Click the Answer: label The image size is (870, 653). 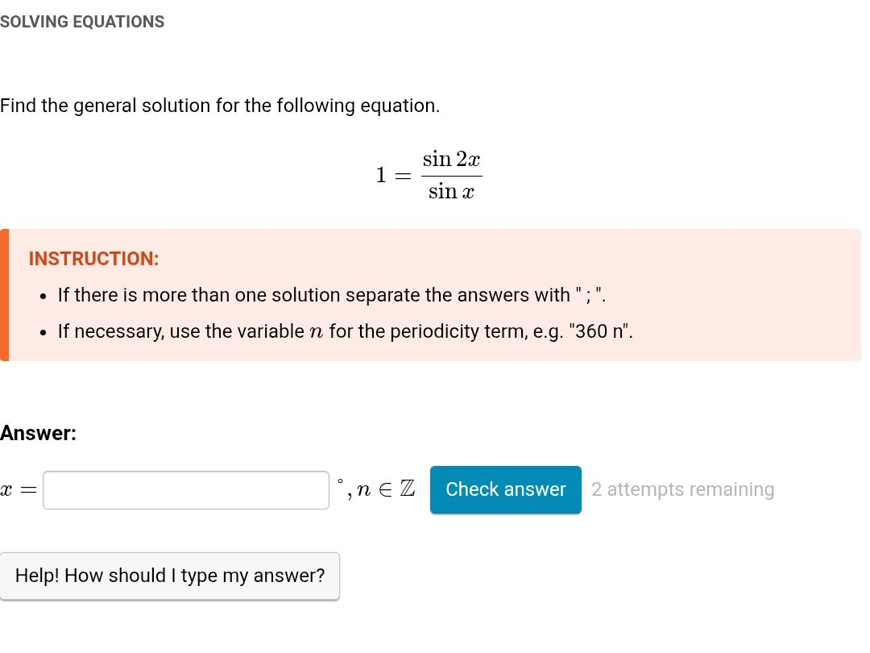pyautogui.click(x=38, y=433)
